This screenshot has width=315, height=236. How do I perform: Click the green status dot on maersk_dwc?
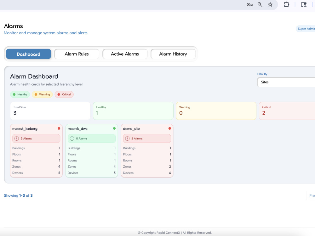click(114, 128)
